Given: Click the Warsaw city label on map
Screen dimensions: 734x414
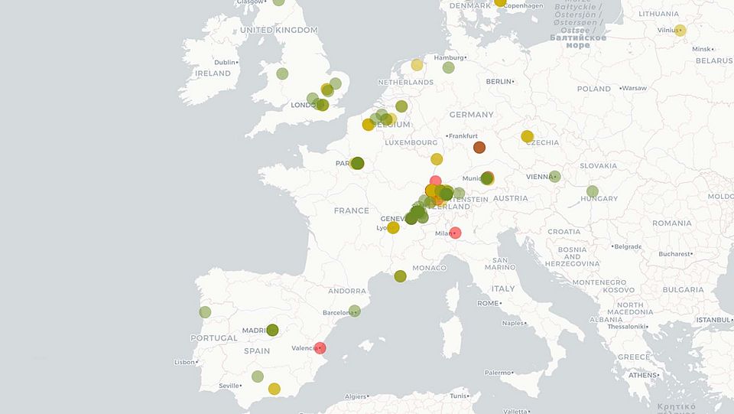Looking at the screenshot, I should pyautogui.click(x=634, y=88).
